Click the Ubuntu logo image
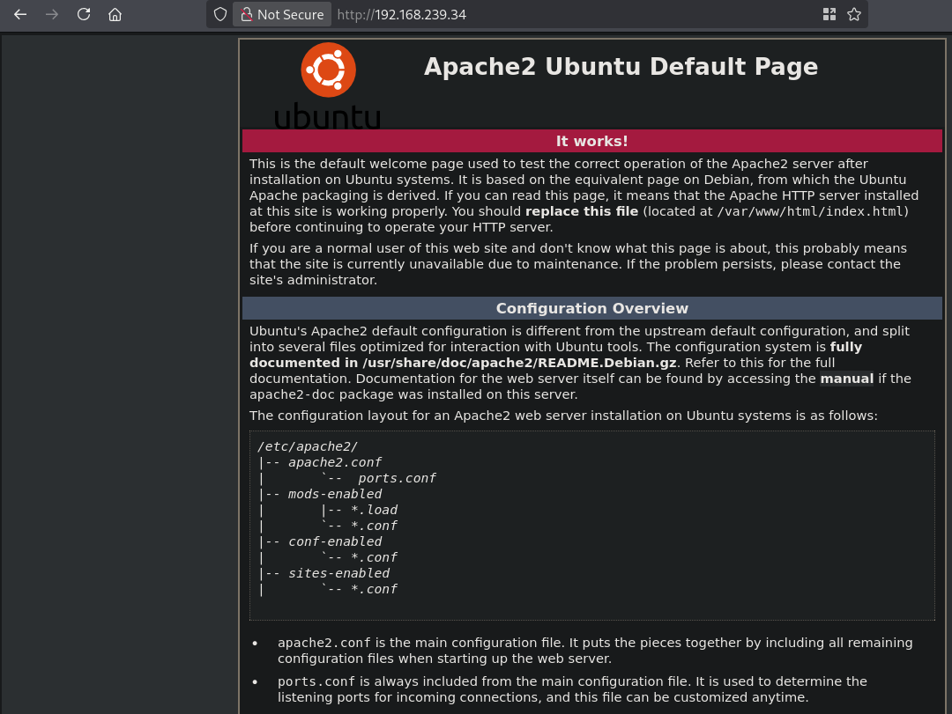 point(328,85)
